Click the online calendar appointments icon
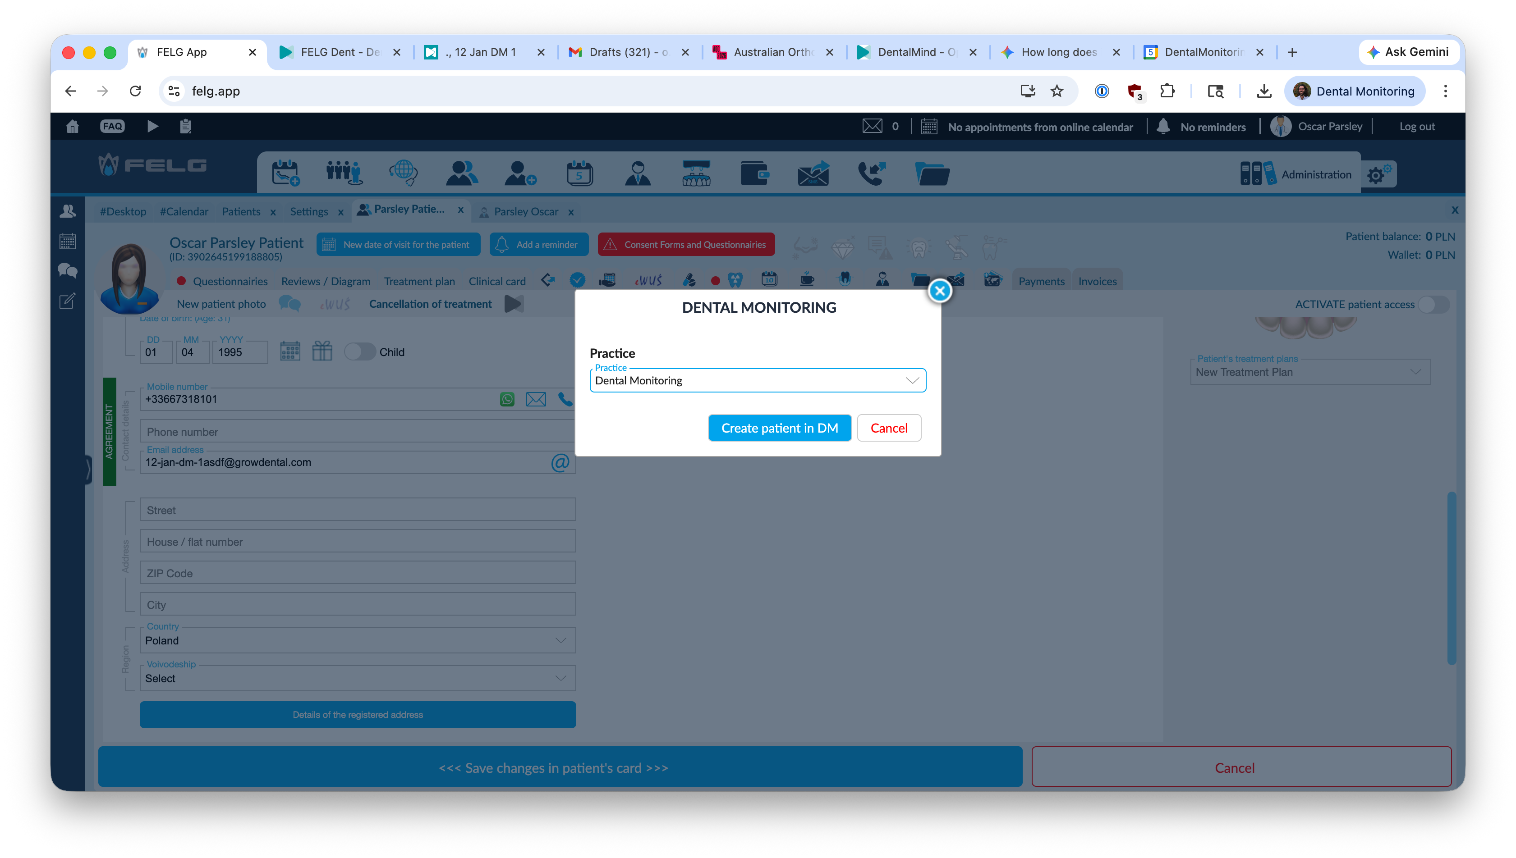 point(929,126)
